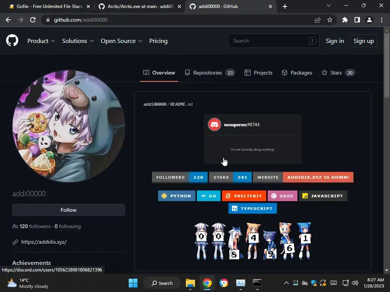Switch to the Arctic/Arctic.exe browser tab

139,6
